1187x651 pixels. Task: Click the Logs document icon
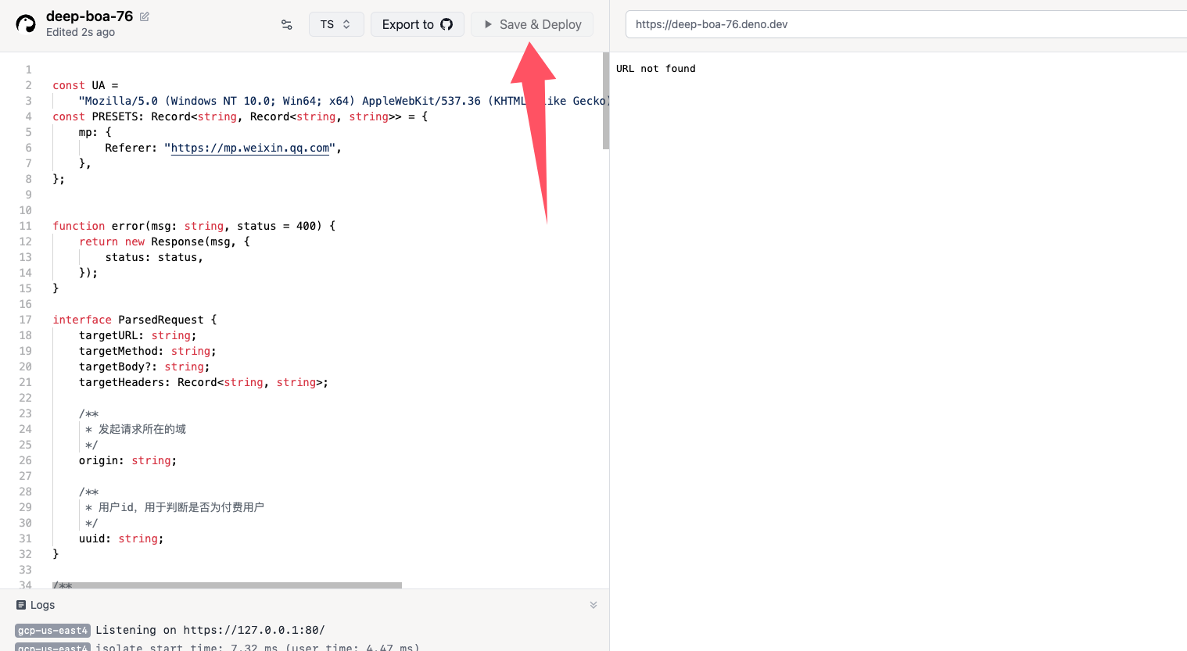(21, 605)
